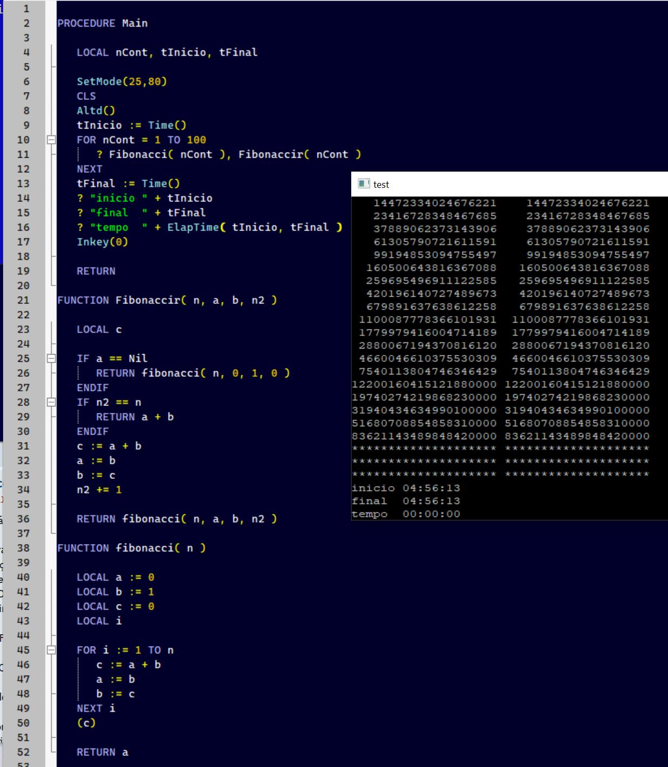The height and width of the screenshot is (767, 668).
Task: Fold the IF n2 == n block
Action: point(51,402)
